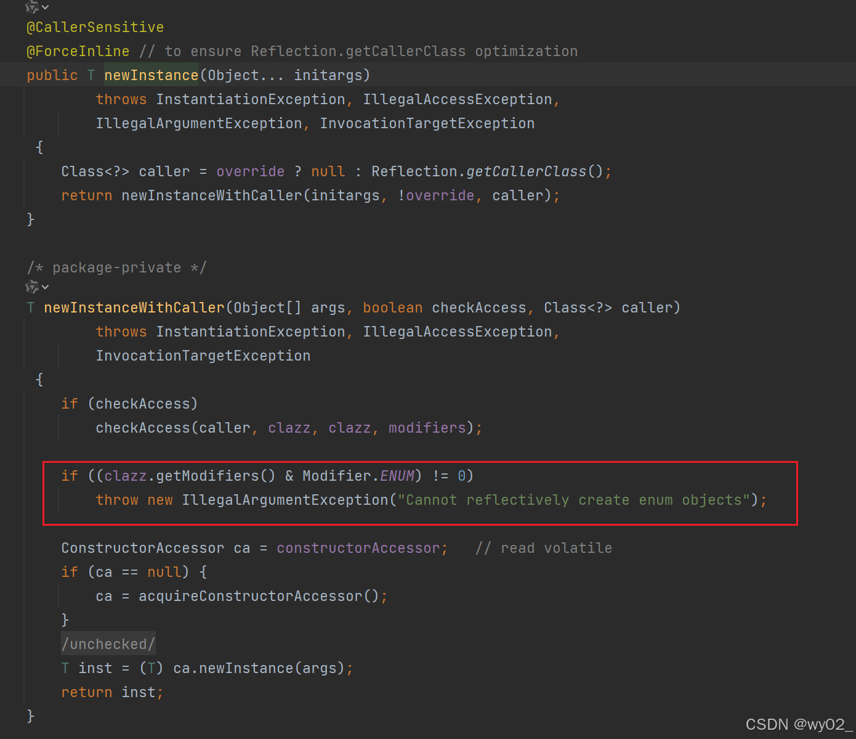This screenshot has width=856, height=739.
Task: Click the gutter icon above newInstanceWithCaller method
Action: coord(32,287)
